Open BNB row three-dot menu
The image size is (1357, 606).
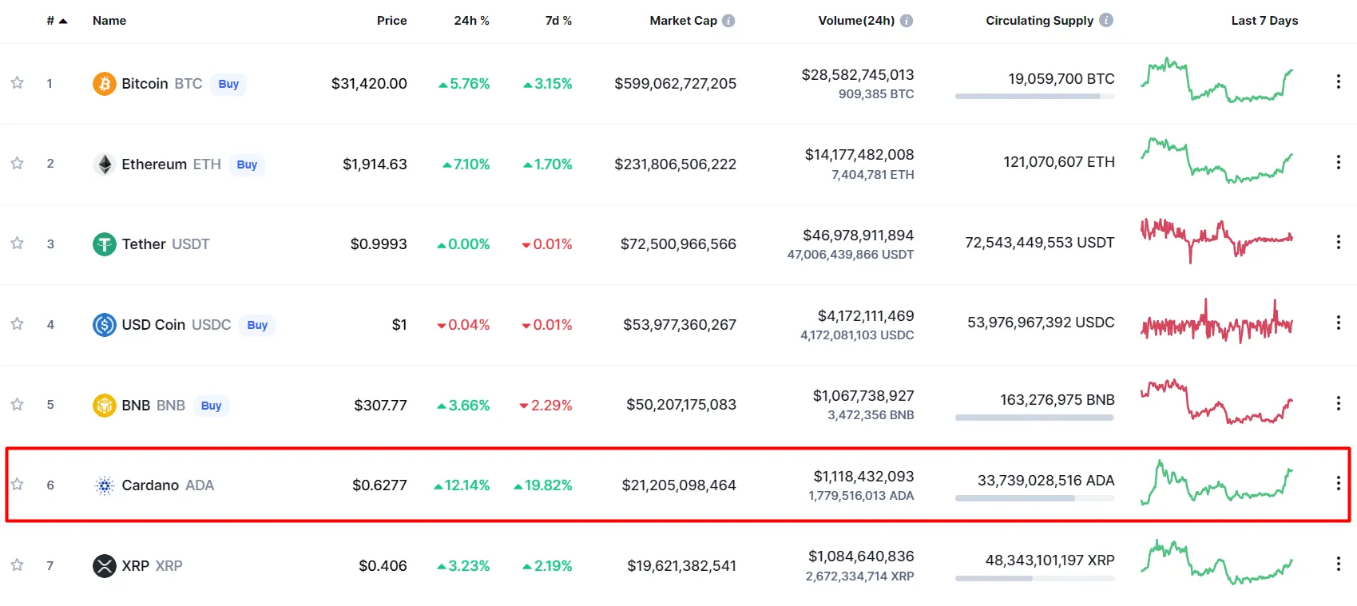(1339, 403)
